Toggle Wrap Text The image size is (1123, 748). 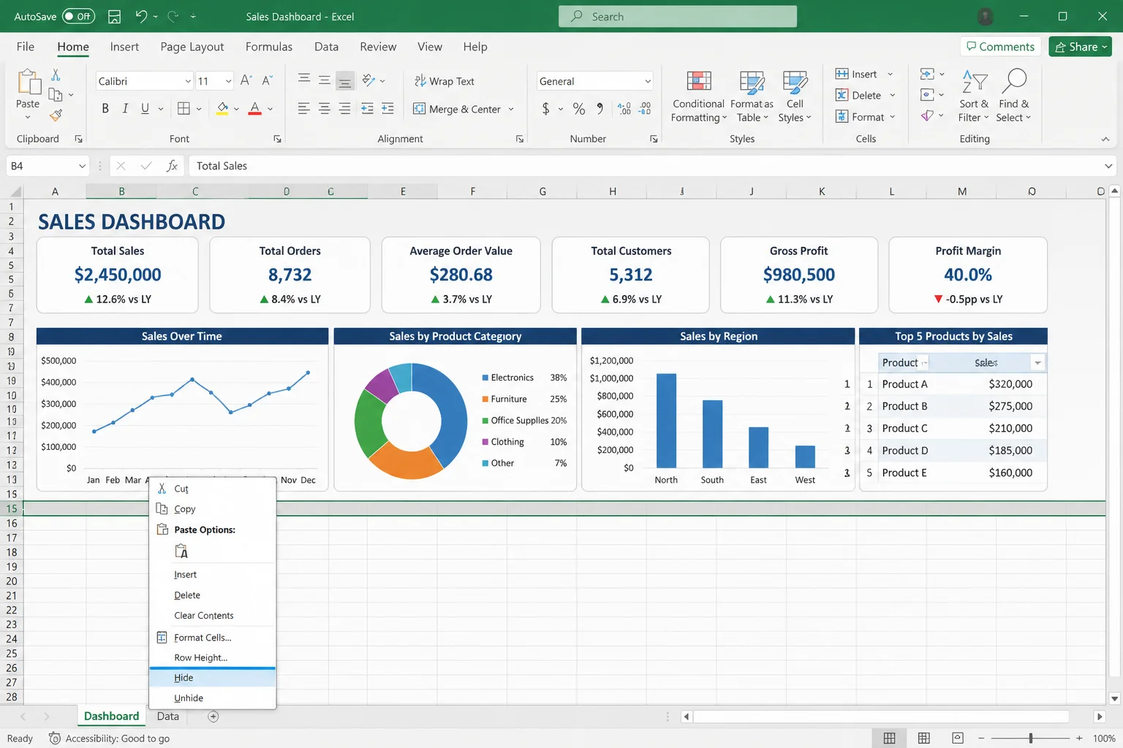[x=444, y=81]
